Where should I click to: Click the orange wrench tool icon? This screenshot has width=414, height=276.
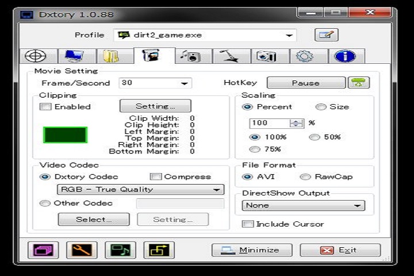[x=82, y=250]
